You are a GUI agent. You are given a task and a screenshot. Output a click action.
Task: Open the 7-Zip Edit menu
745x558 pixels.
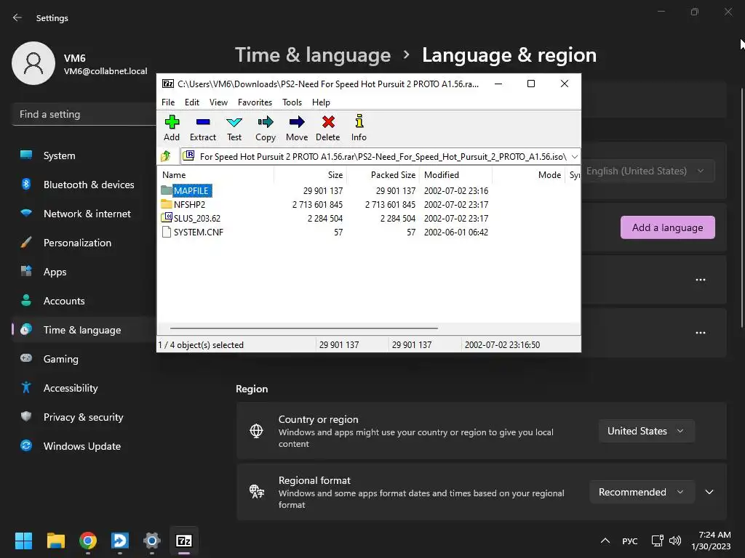tap(192, 102)
